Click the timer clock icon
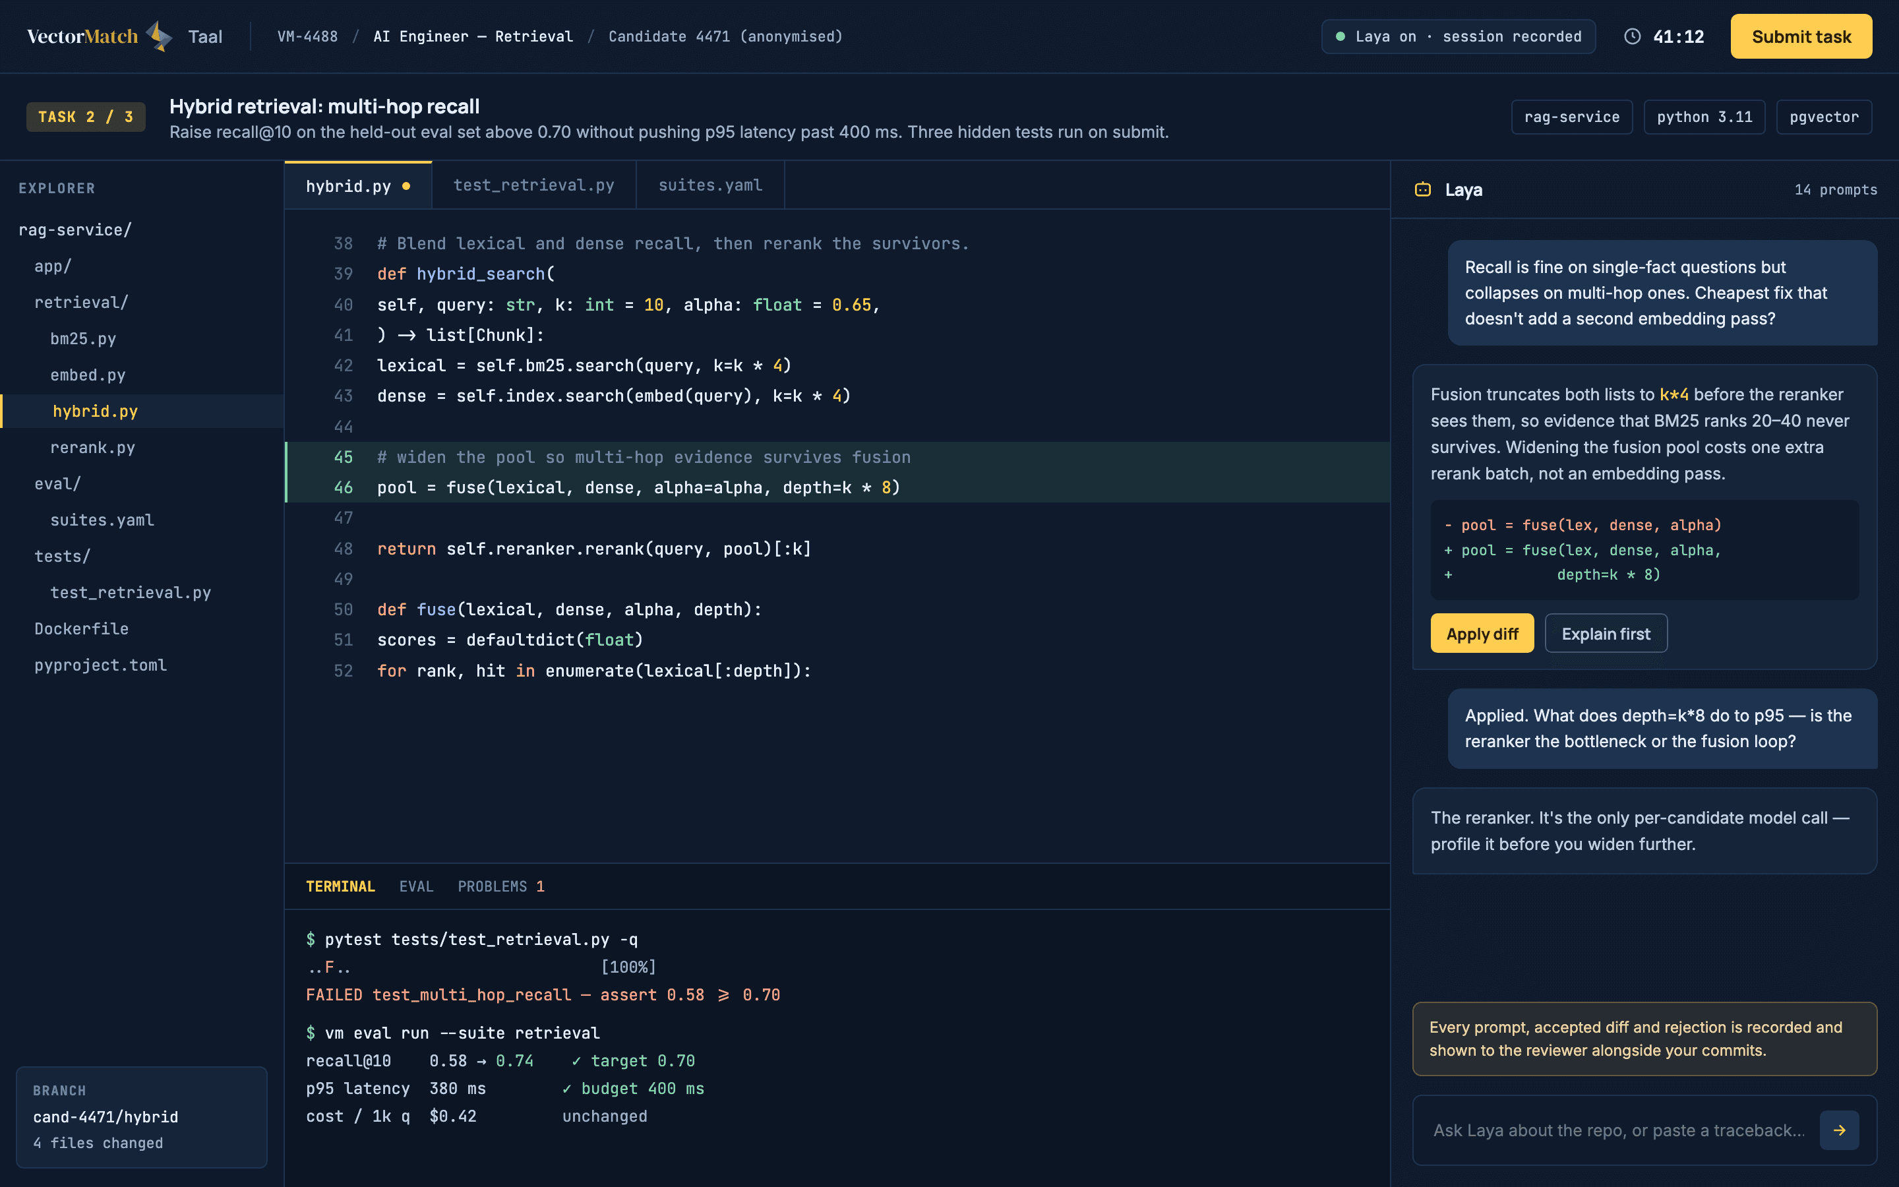This screenshot has width=1899, height=1187. pos(1632,36)
